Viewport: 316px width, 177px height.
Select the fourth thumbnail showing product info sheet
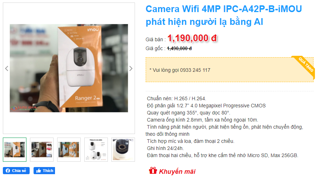96,150
